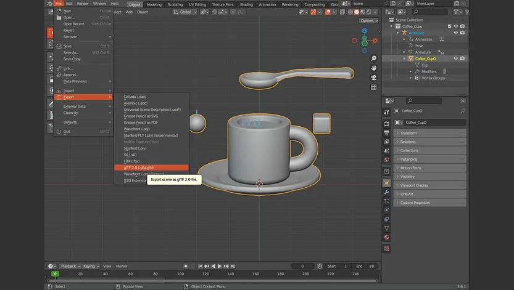Open the View Layer properties tab icon
The width and height of the screenshot is (514, 290).
tap(386, 142)
